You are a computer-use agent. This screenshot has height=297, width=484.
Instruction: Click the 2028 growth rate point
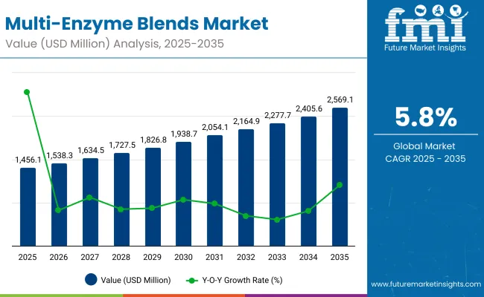pyautogui.click(x=121, y=209)
